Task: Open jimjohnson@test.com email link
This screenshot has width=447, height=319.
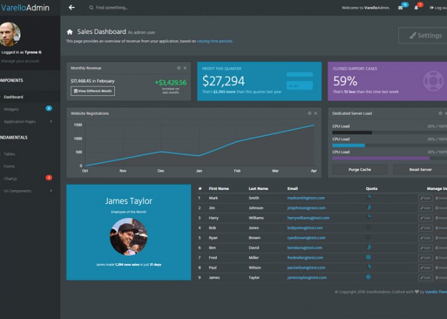Action: tap(306, 208)
